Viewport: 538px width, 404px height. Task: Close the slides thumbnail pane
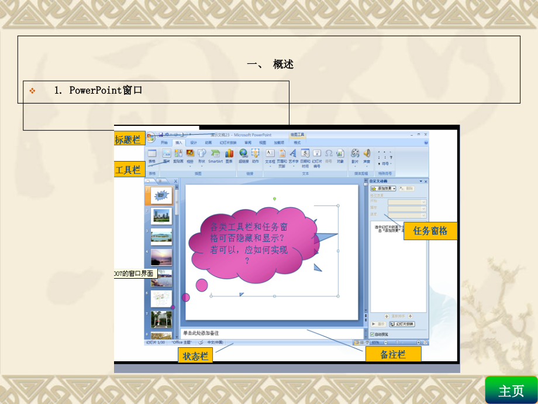[175, 181]
